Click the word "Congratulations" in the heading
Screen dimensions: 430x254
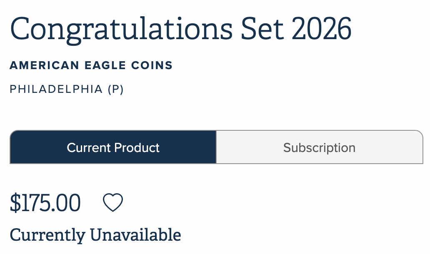(121, 29)
